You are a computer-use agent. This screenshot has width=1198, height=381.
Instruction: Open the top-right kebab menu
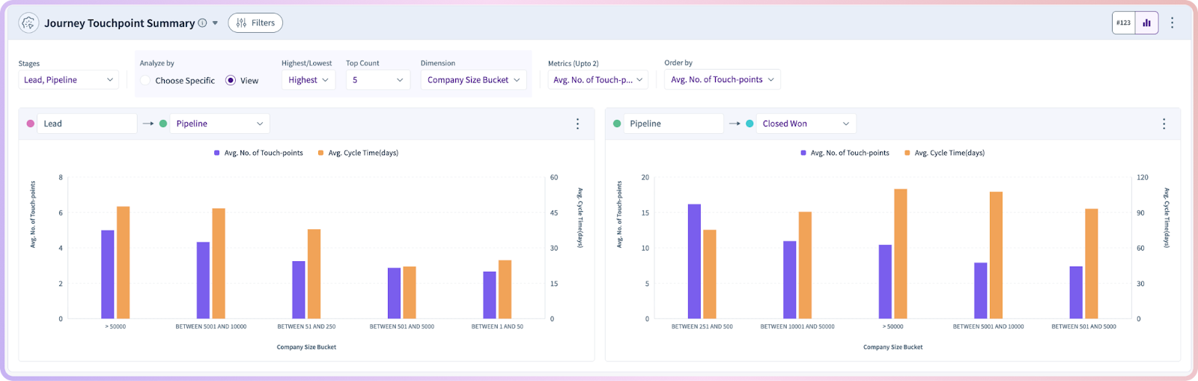click(1173, 23)
